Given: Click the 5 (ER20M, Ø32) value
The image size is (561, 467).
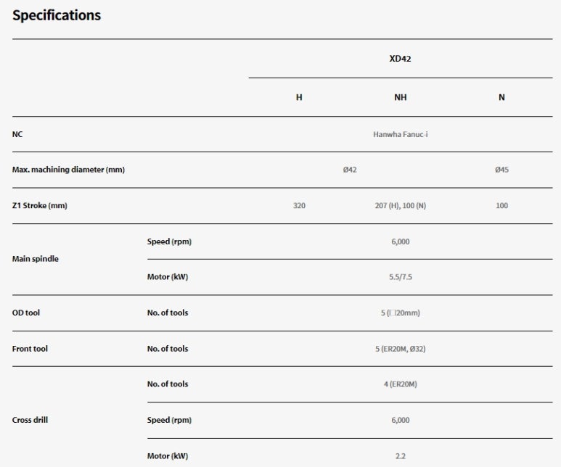Looking at the screenshot, I should [x=400, y=349].
